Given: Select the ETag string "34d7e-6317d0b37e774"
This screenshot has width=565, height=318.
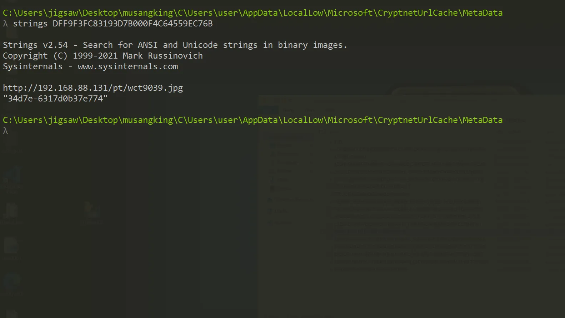Looking at the screenshot, I should pyautogui.click(x=55, y=99).
